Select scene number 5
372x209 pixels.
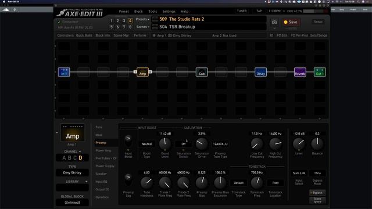click(x=112, y=27)
